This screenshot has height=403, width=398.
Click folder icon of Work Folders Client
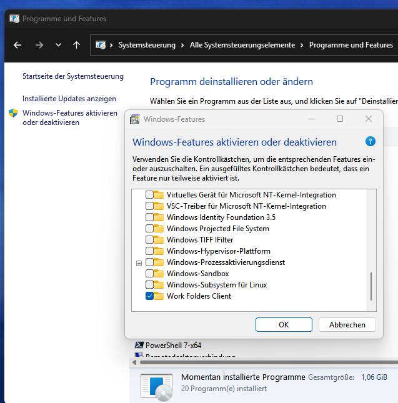coord(159,296)
